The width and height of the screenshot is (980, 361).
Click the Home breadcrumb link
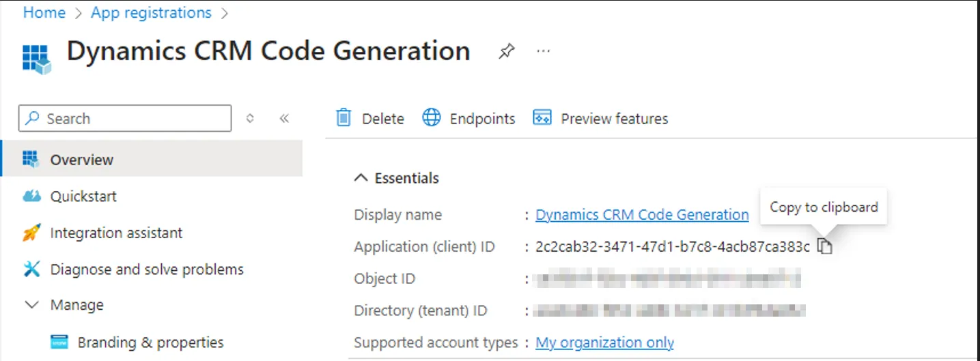pyautogui.click(x=44, y=13)
